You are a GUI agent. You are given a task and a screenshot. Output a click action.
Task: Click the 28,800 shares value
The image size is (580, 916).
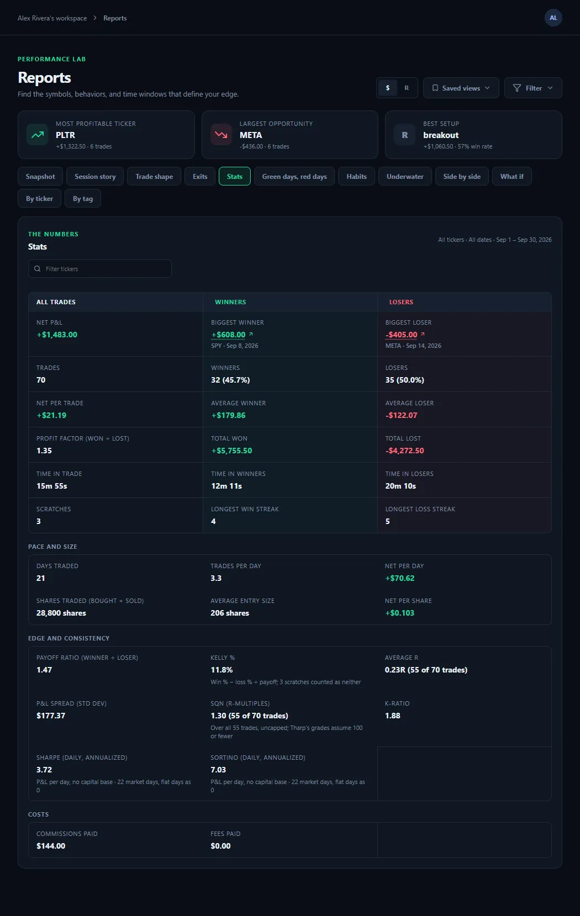tap(61, 613)
